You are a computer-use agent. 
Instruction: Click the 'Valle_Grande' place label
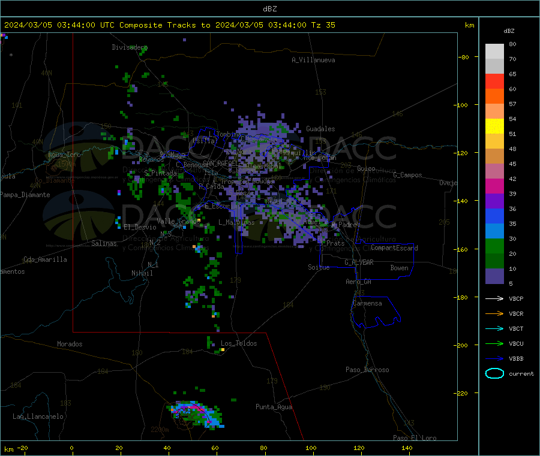[x=178, y=221]
